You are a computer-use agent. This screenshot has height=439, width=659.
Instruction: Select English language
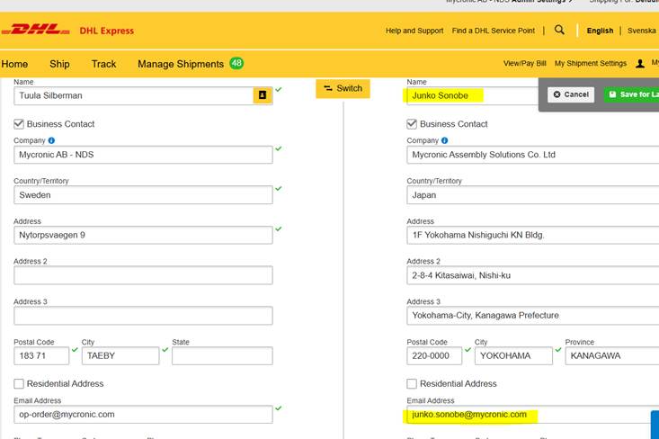pyautogui.click(x=600, y=31)
